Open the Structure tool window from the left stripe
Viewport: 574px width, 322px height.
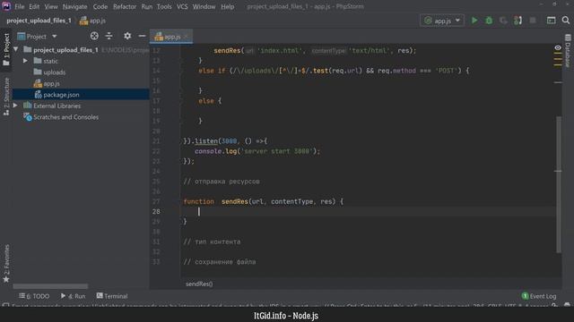click(6, 97)
